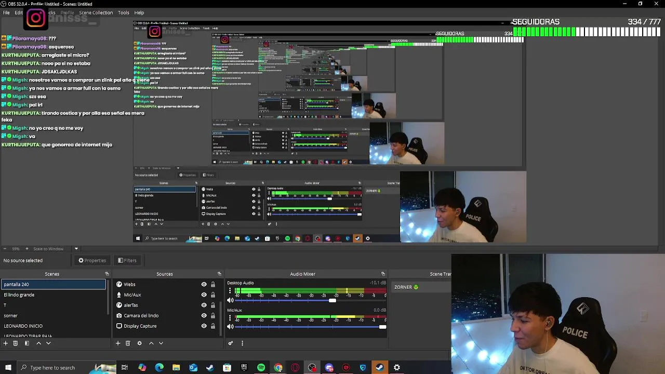Screen dimensions: 665x374
Task: Open preview scaling dropdown arrow
Action: [76, 249]
